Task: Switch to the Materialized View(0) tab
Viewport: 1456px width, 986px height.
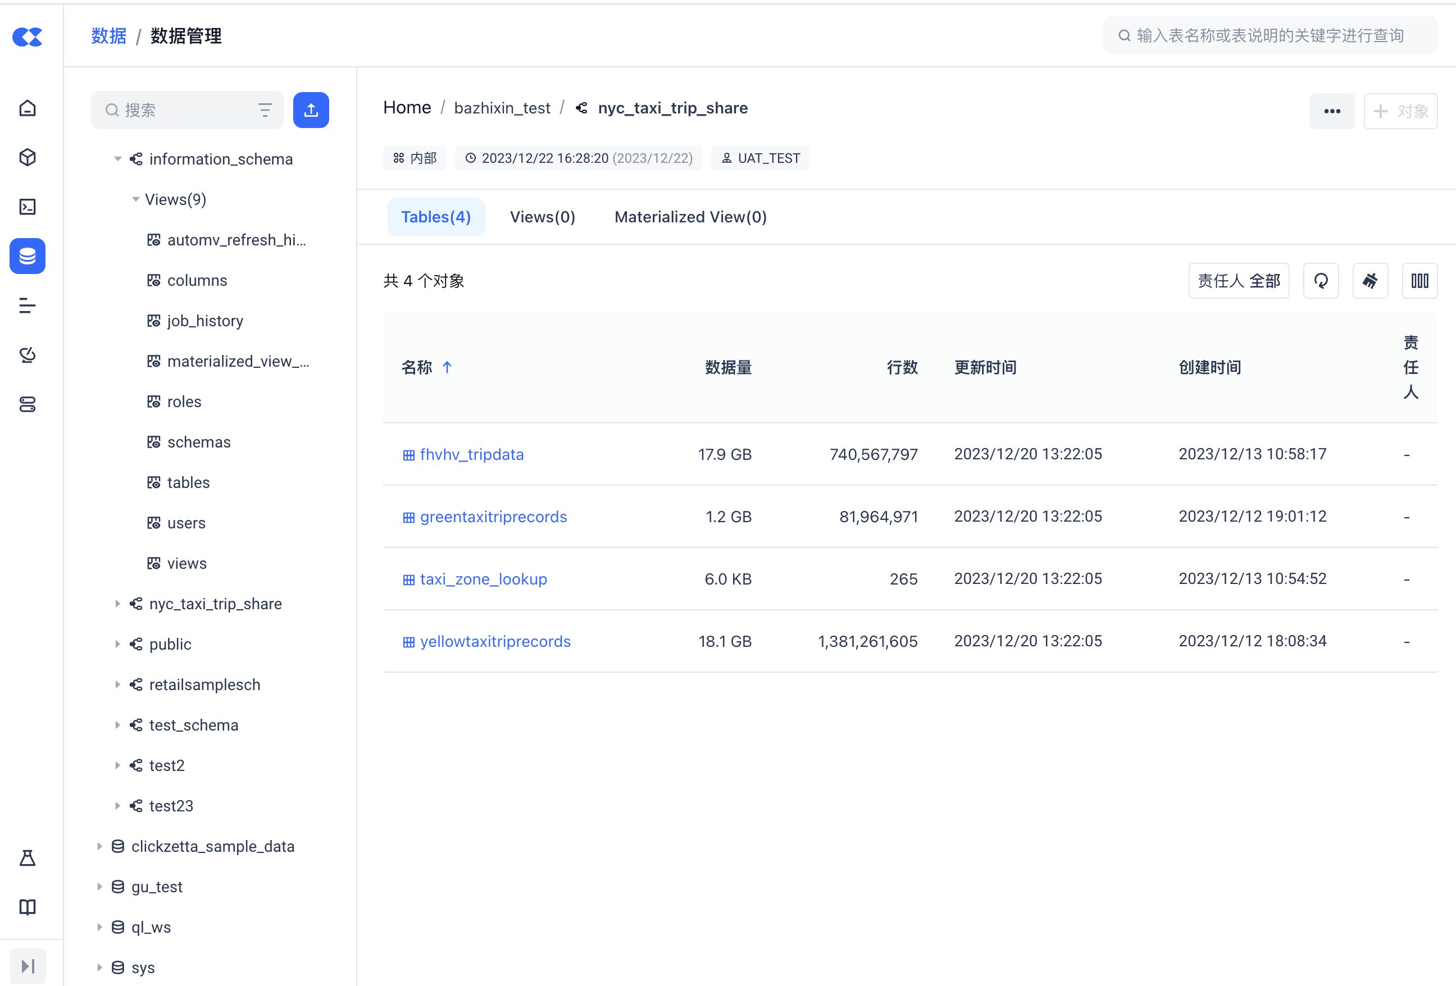Action: (x=690, y=217)
